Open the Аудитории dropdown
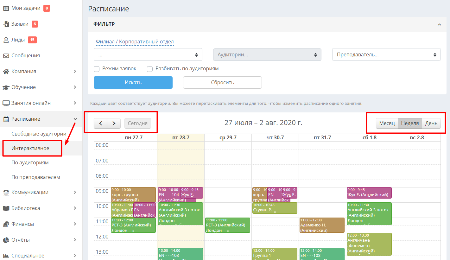This screenshot has height=260, width=450. tap(267, 54)
